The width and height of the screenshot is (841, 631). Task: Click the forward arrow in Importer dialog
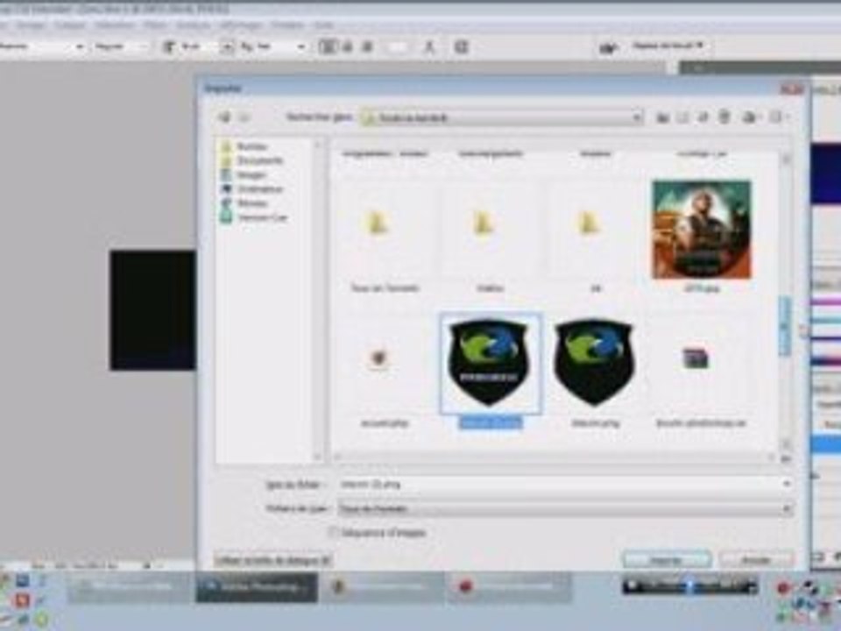click(x=244, y=117)
